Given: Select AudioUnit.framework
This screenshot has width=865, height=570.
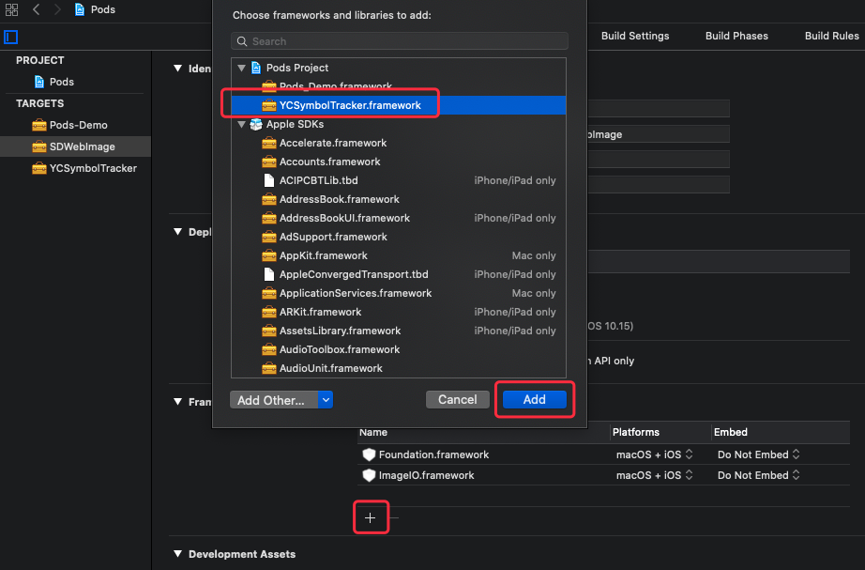Looking at the screenshot, I should pyautogui.click(x=399, y=368).
